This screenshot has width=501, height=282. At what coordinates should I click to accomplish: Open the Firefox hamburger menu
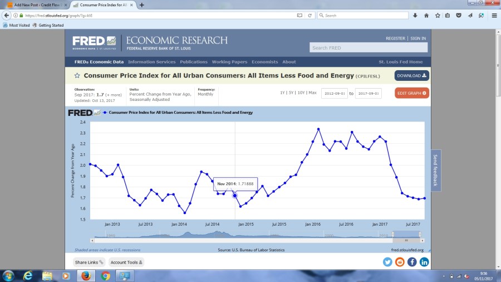[x=494, y=16]
